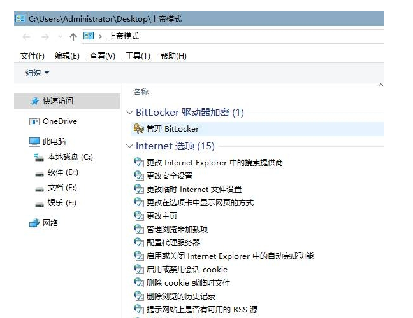The width and height of the screenshot is (413, 318).
Task: Open the recent locations dropdown arrow
Action: [60, 37]
